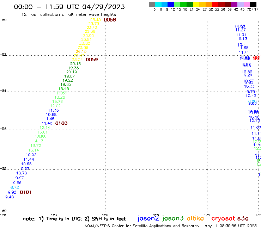Click the 9.40 wave height value
Screen dimensions: 261x229
tap(10, 197)
